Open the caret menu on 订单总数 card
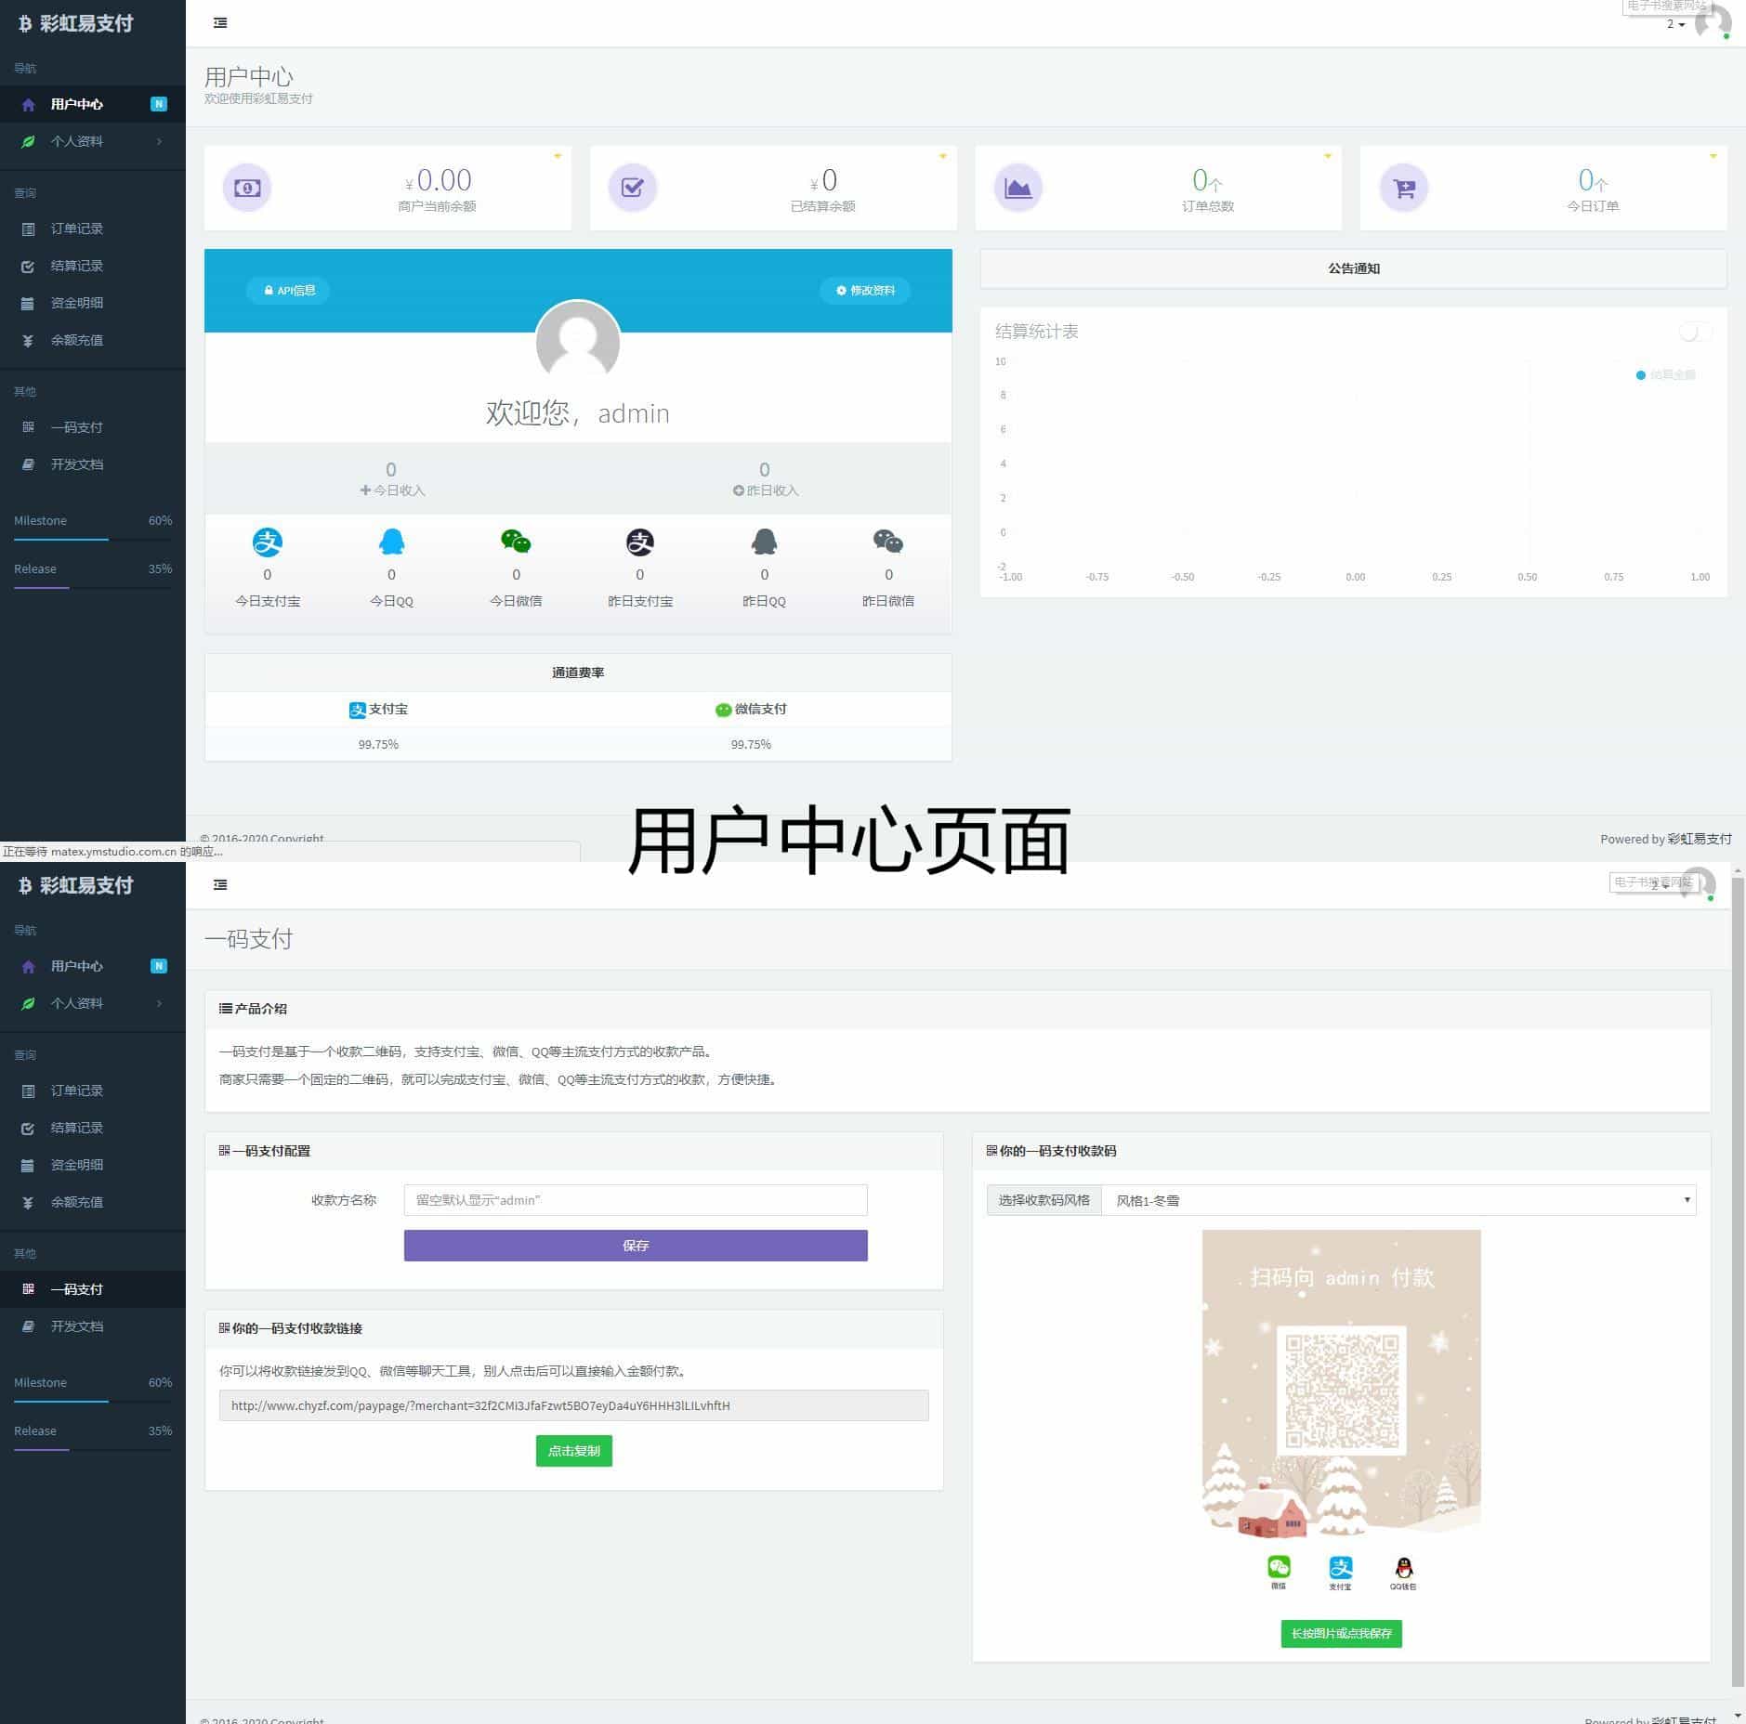The height and width of the screenshot is (1724, 1746). [1327, 156]
